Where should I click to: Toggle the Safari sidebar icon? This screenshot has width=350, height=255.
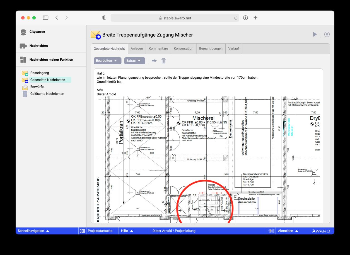point(45,18)
